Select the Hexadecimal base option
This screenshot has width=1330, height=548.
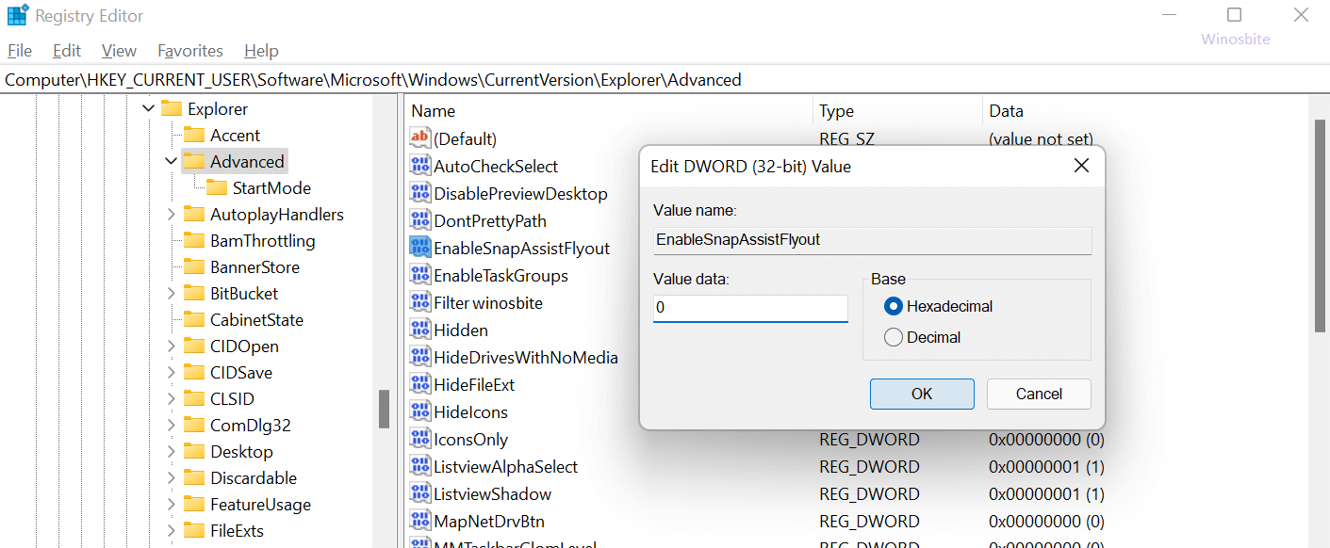point(894,306)
